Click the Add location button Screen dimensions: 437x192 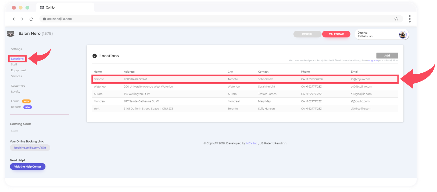pyautogui.click(x=387, y=55)
